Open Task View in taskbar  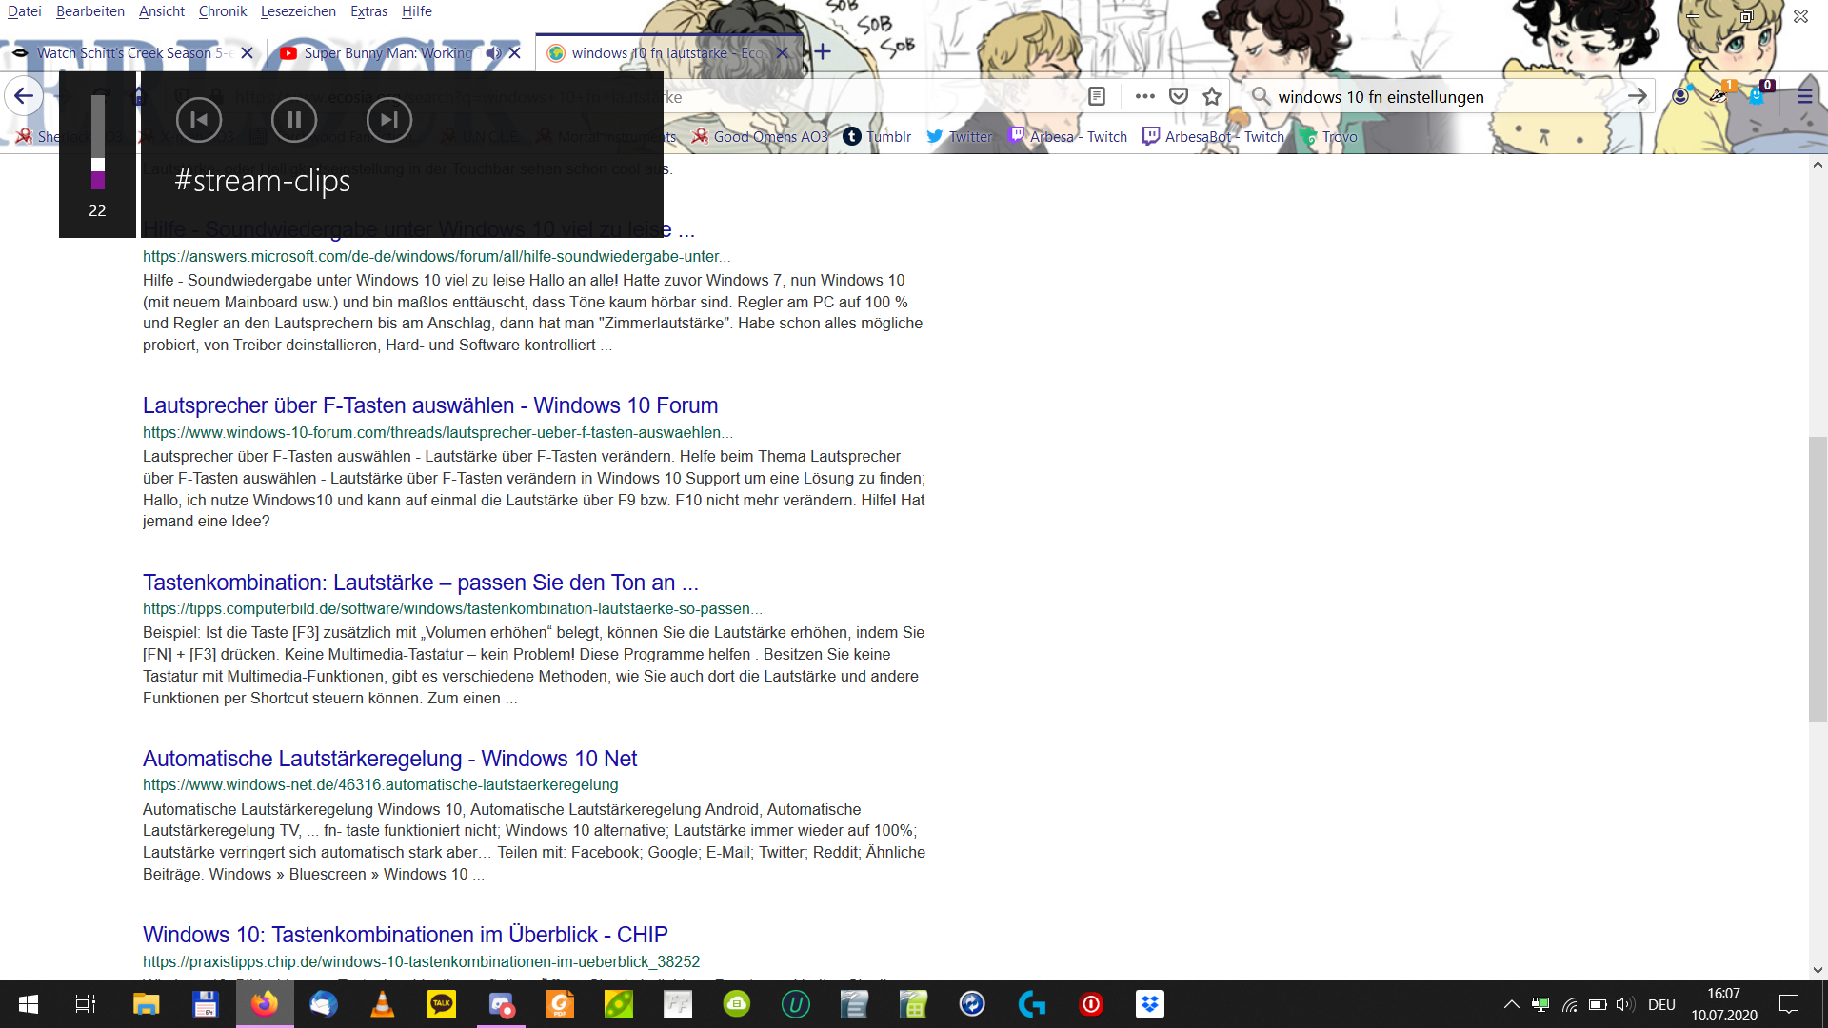86,1004
